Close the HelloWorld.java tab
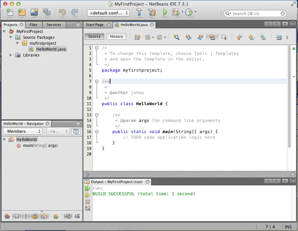 click(x=152, y=25)
